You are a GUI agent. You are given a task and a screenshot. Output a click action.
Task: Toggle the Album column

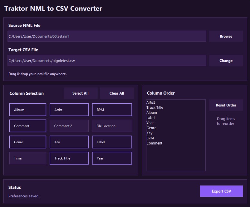28,110
